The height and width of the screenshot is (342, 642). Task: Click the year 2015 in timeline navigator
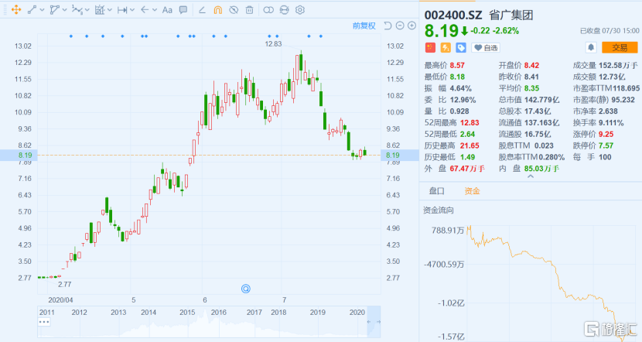pyautogui.click(x=187, y=312)
